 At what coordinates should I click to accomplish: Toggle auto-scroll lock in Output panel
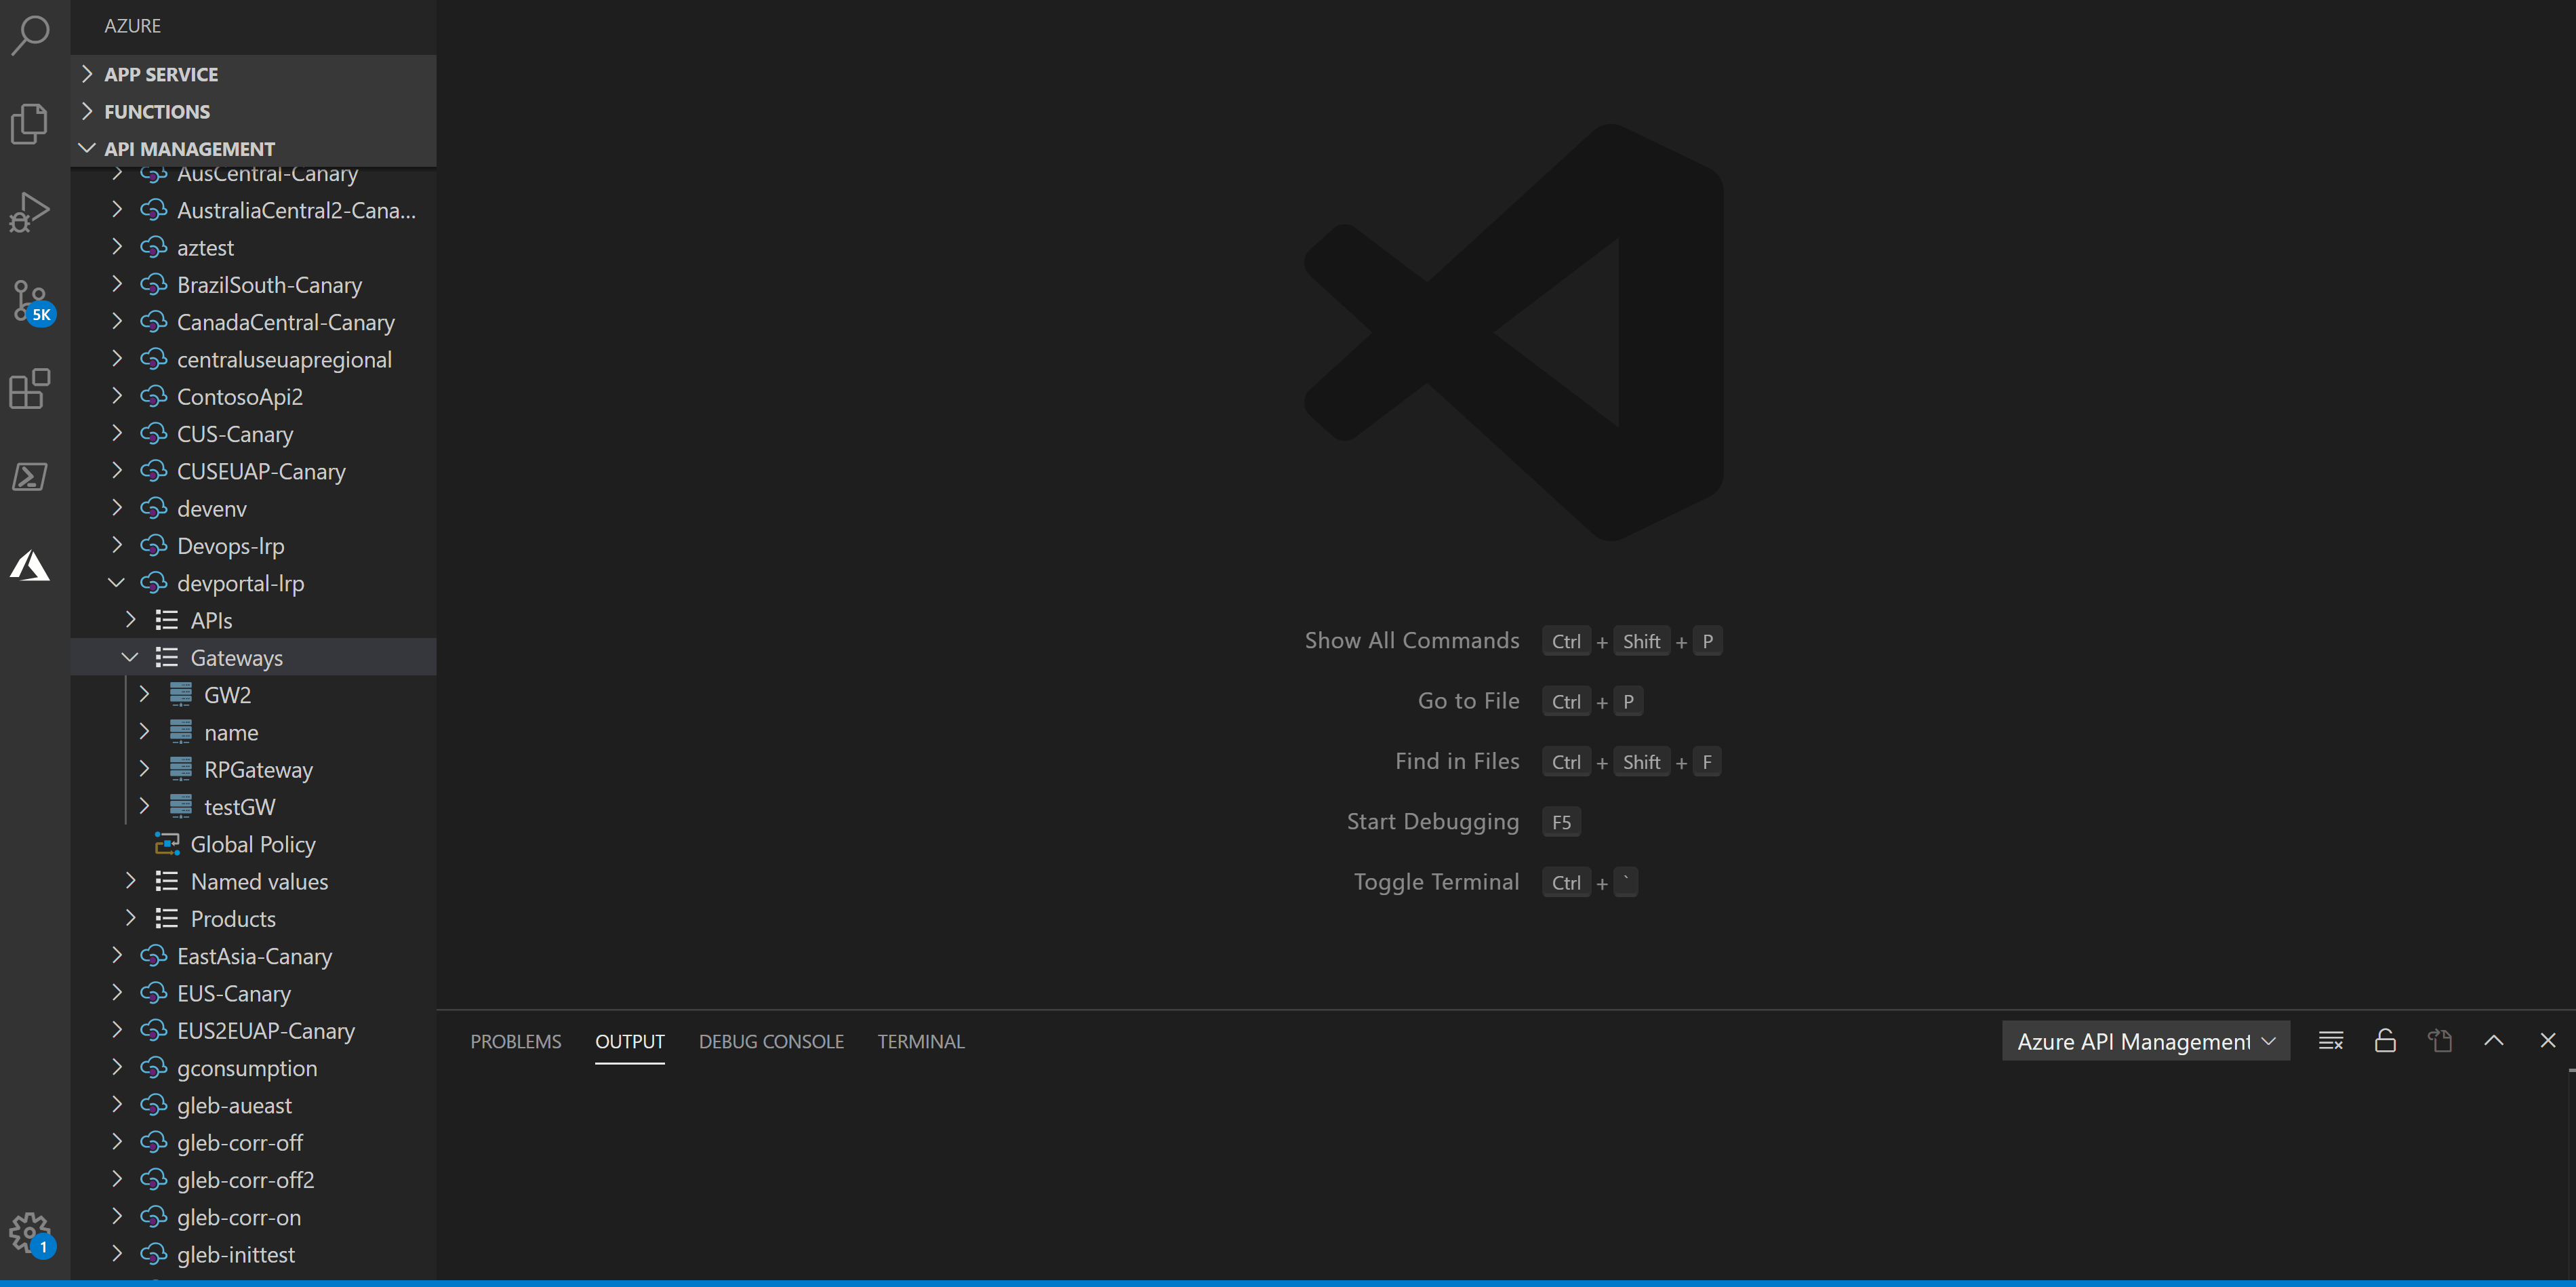[x=2385, y=1040]
